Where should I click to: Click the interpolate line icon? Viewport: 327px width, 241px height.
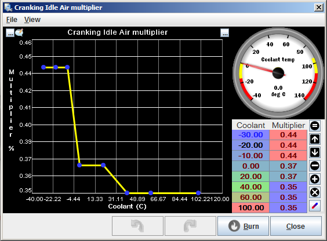click(315, 206)
